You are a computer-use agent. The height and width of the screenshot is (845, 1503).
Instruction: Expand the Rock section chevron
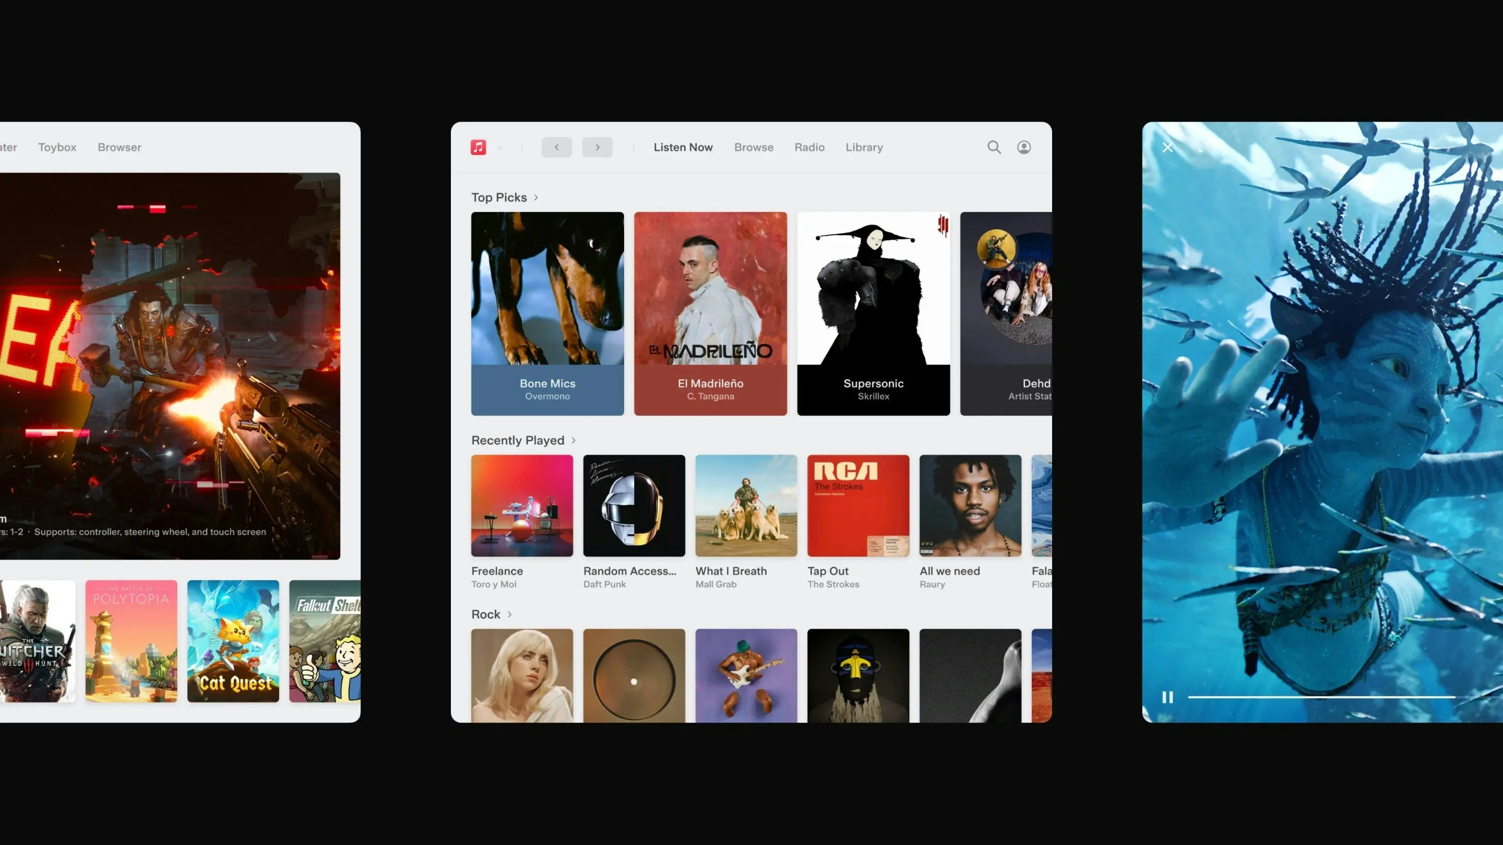[x=509, y=614]
